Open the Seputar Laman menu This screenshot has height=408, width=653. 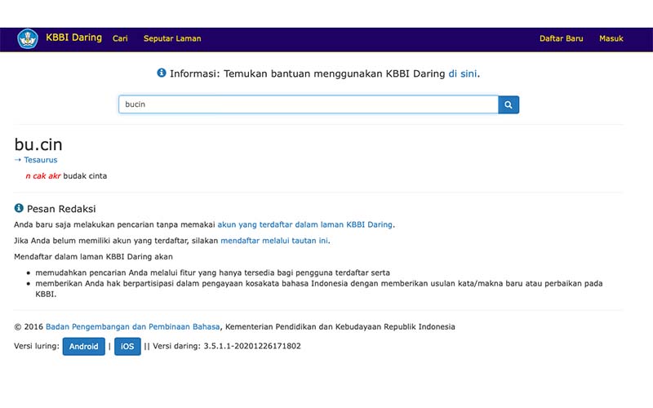pyautogui.click(x=172, y=38)
